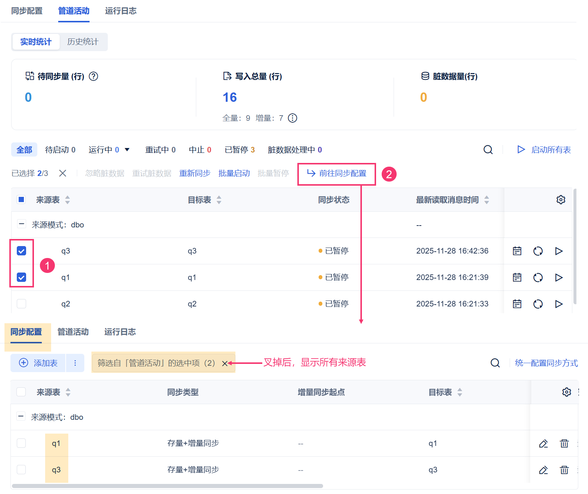Filter by 重试中 status
Image resolution: width=588 pixels, height=494 pixels.
[160, 150]
